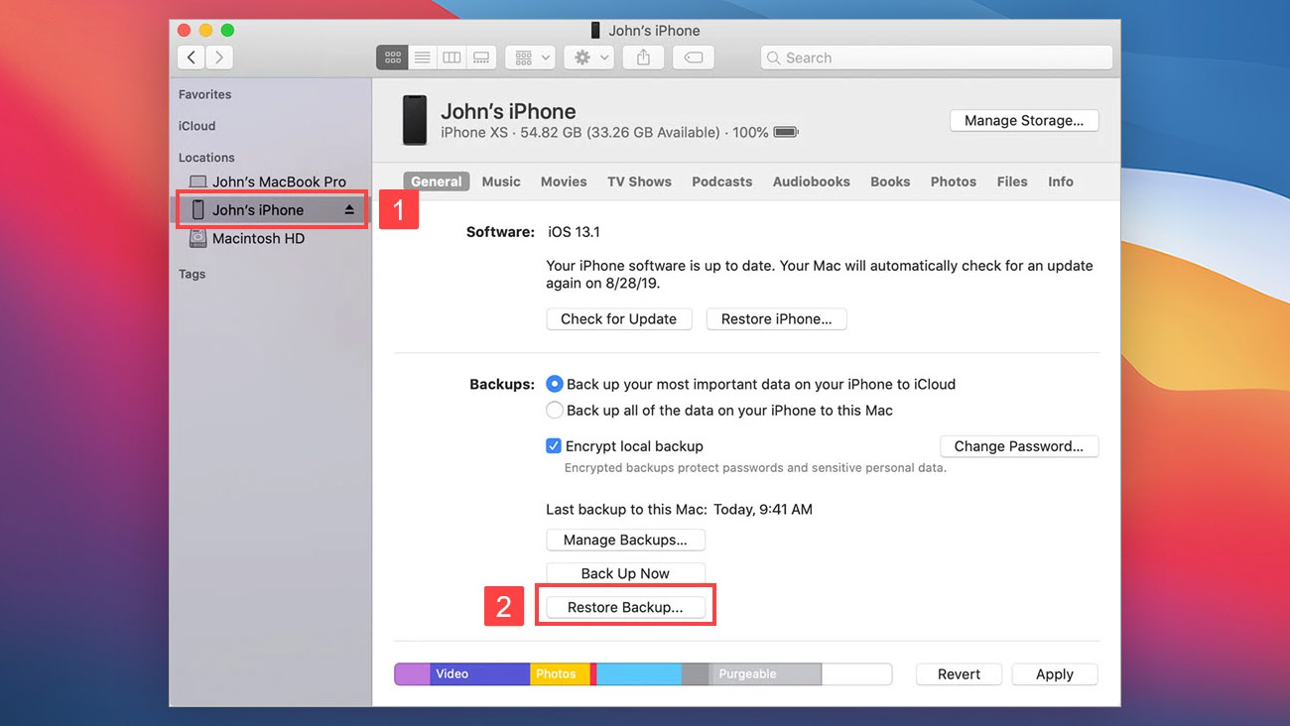The image size is (1290, 726).
Task: Click the iPhone icon in sidebar
Action: pyautogui.click(x=197, y=209)
